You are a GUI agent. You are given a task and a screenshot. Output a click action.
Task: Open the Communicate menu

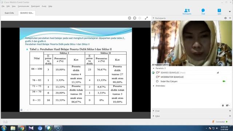23,6
